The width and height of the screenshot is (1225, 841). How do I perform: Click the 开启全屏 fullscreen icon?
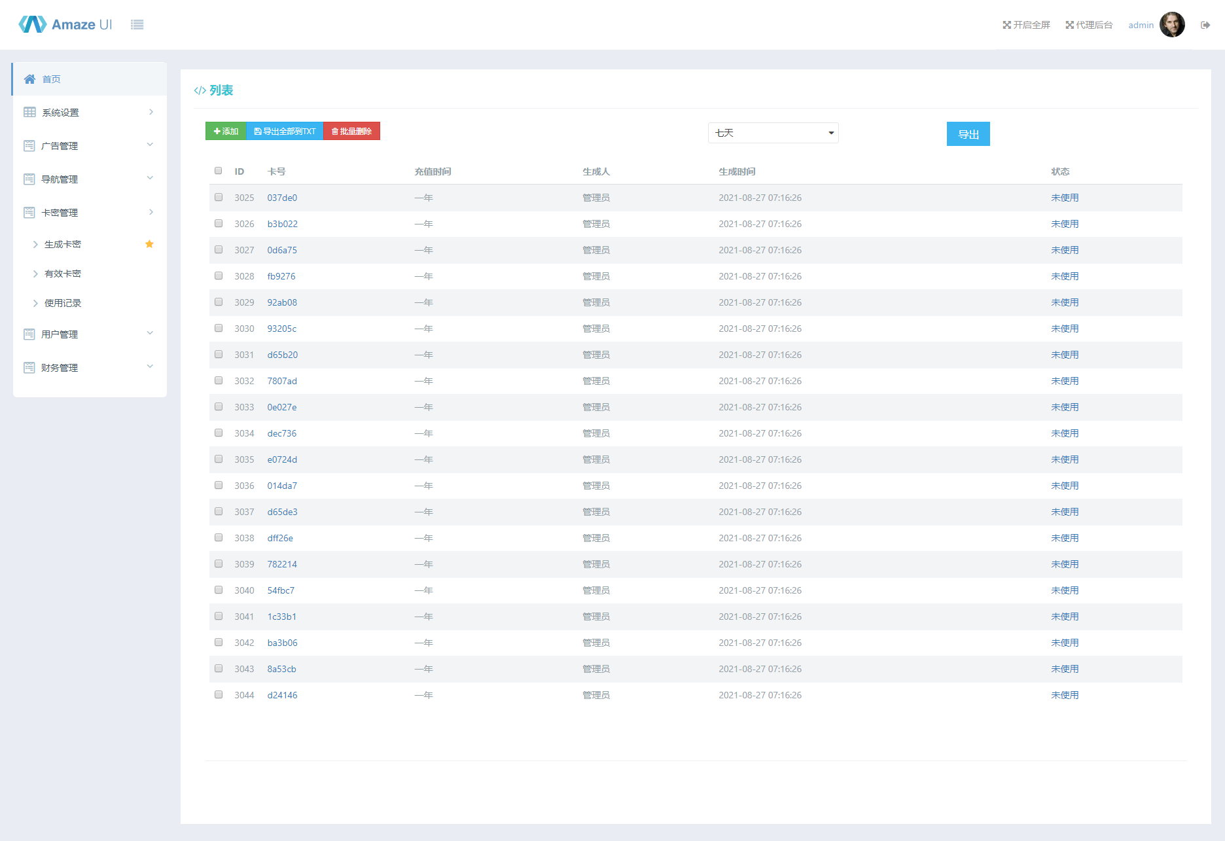1006,25
